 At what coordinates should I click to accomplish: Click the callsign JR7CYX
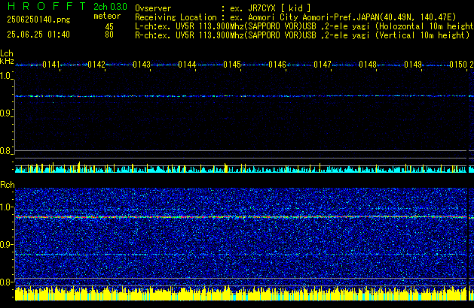click(261, 8)
